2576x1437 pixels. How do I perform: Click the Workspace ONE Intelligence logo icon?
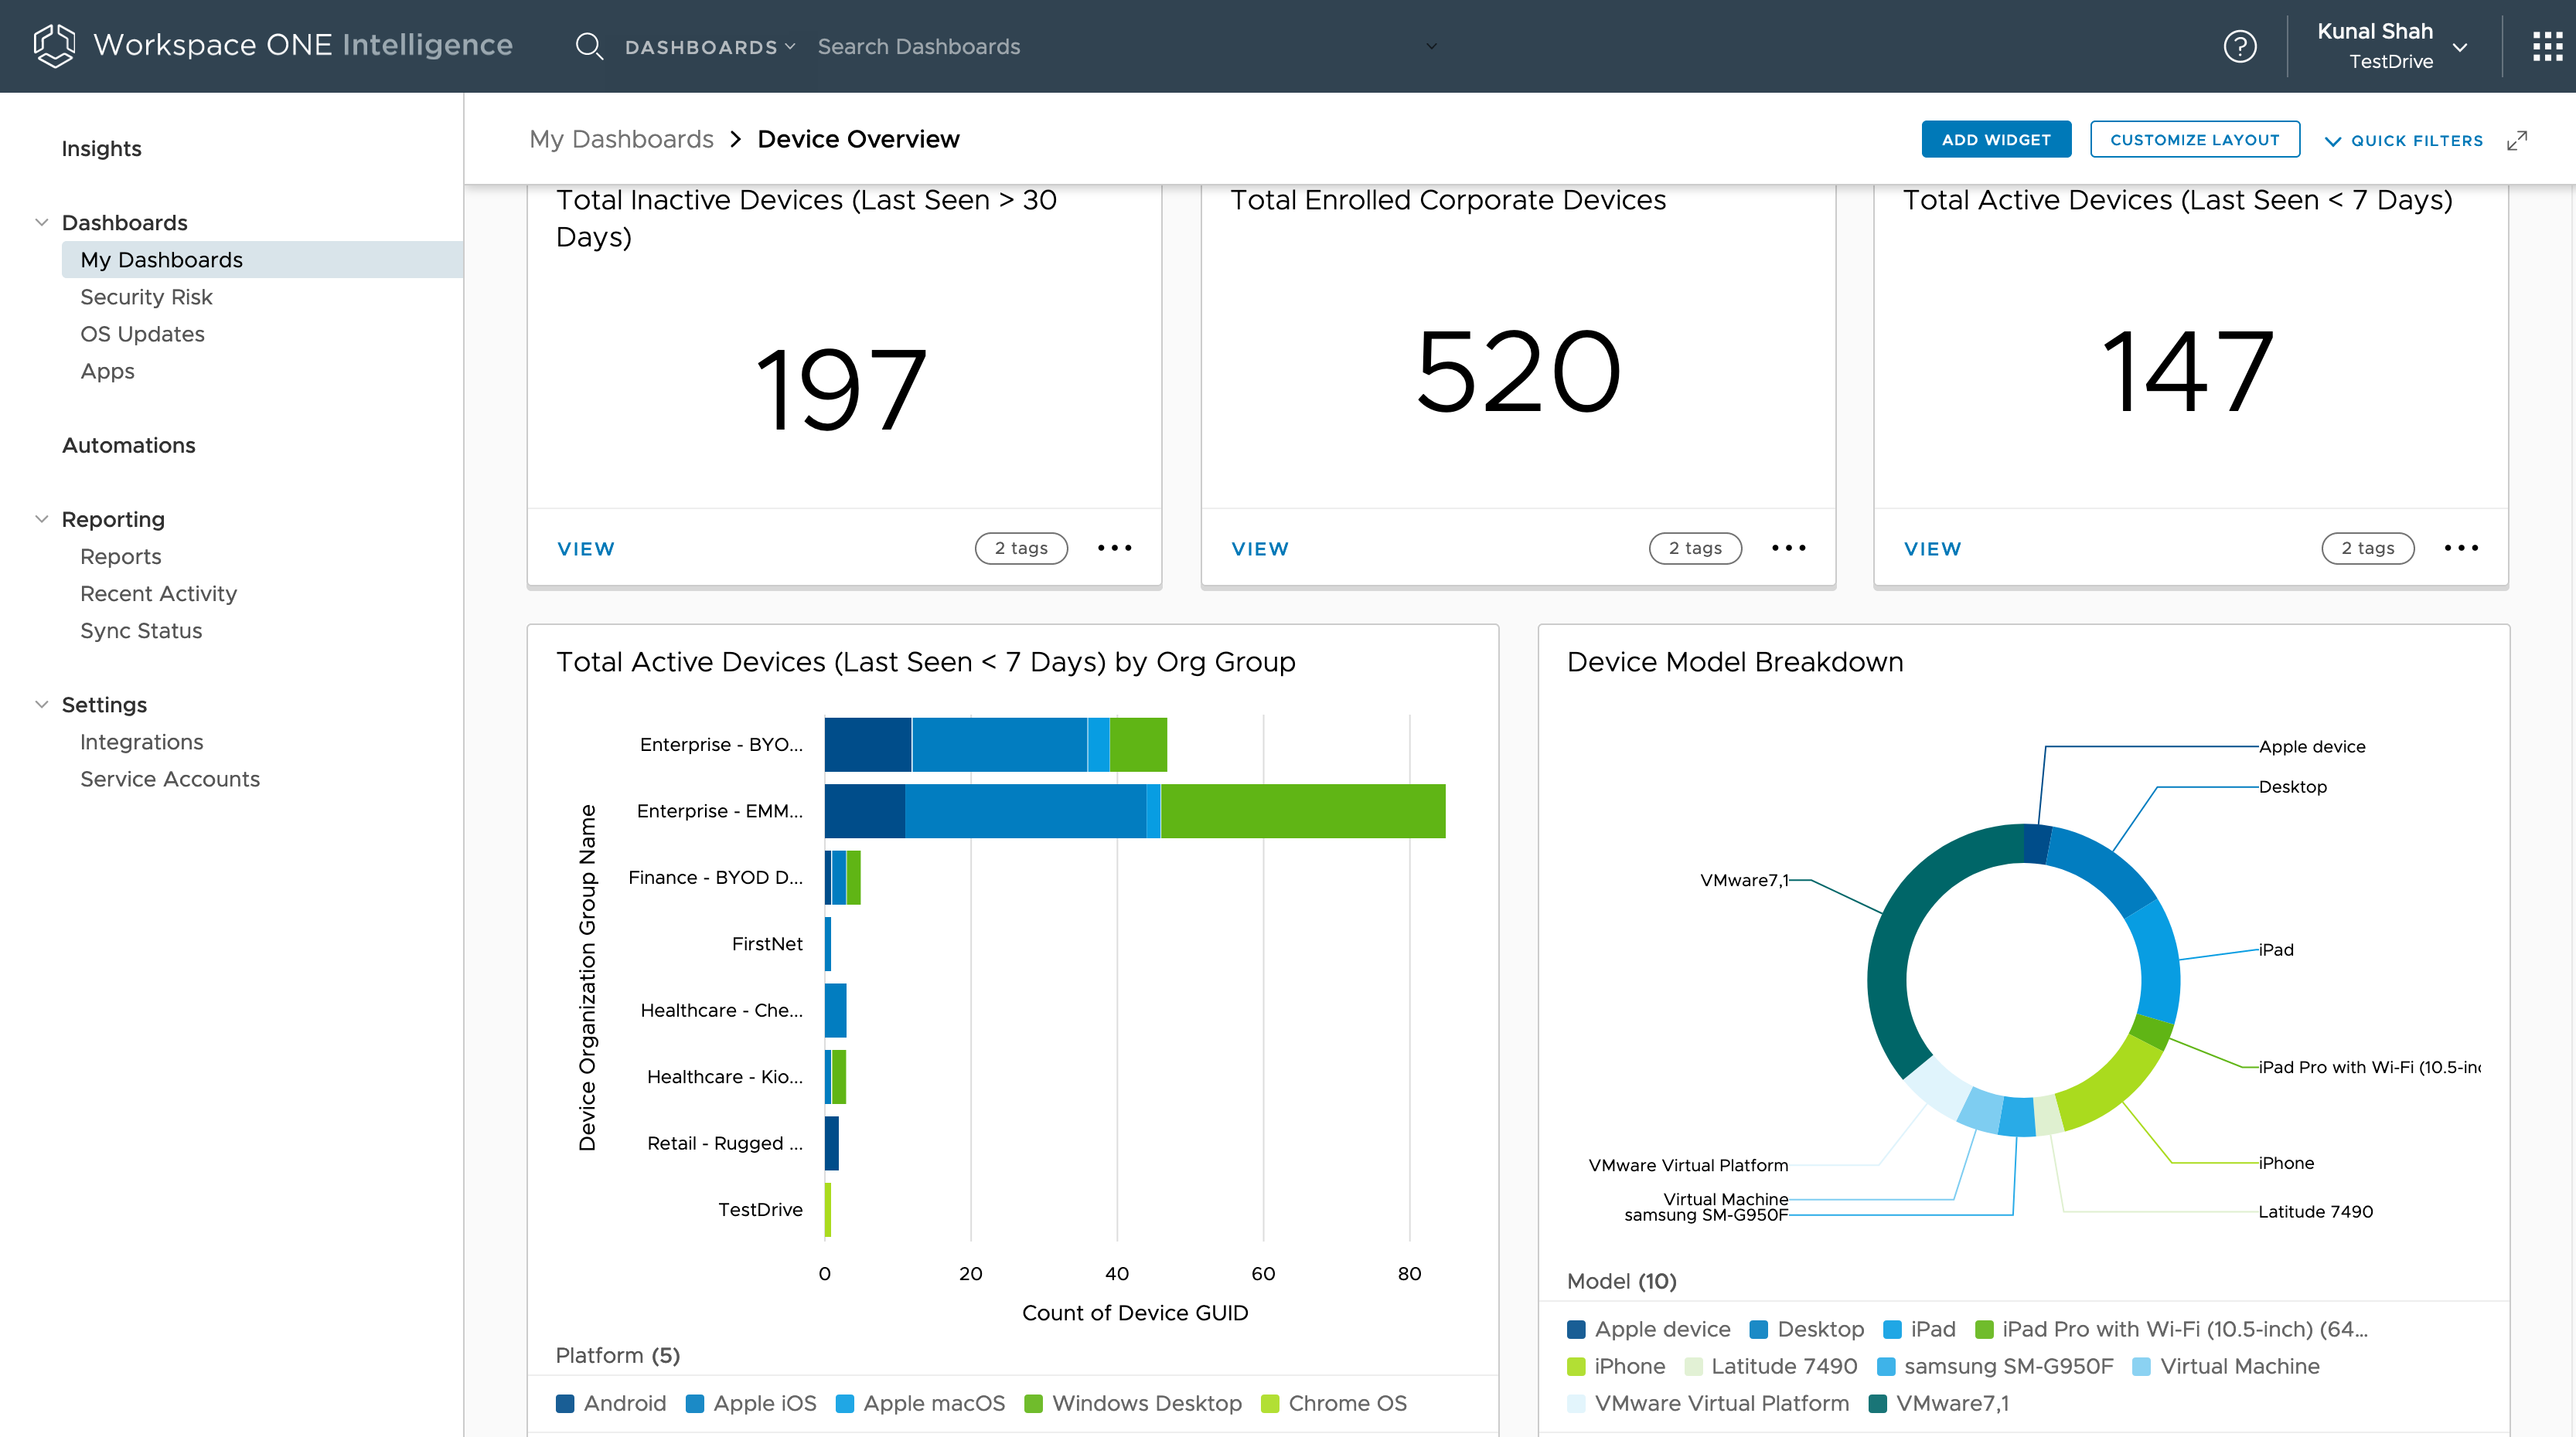coord(53,45)
